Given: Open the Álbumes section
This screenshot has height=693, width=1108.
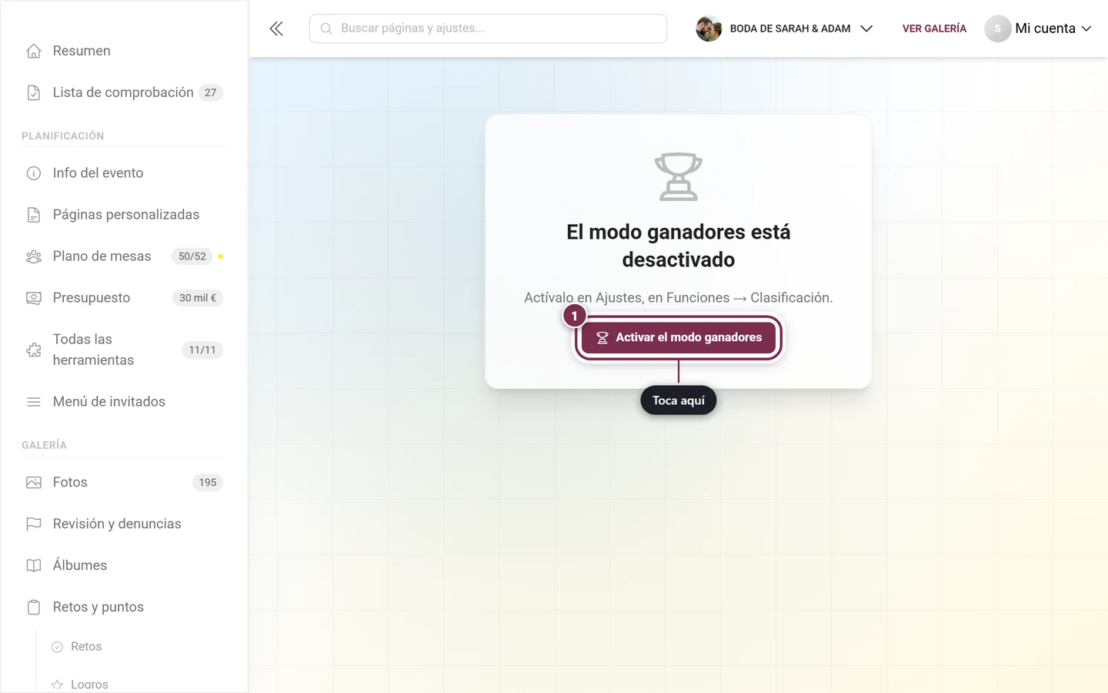Looking at the screenshot, I should click(124, 566).
